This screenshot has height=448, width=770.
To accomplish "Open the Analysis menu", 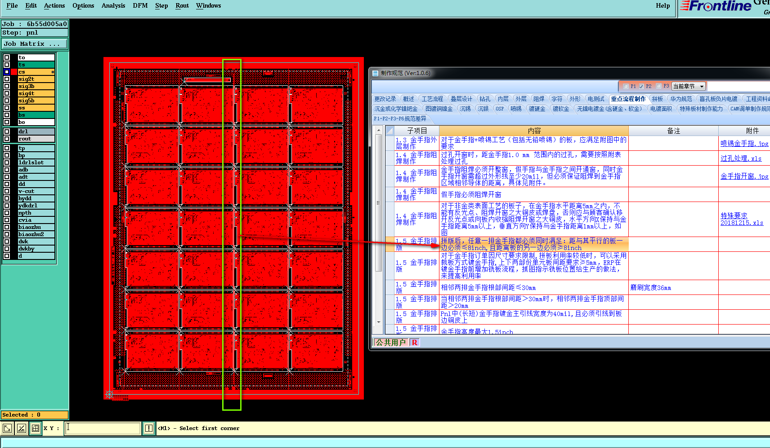I will [x=113, y=6].
